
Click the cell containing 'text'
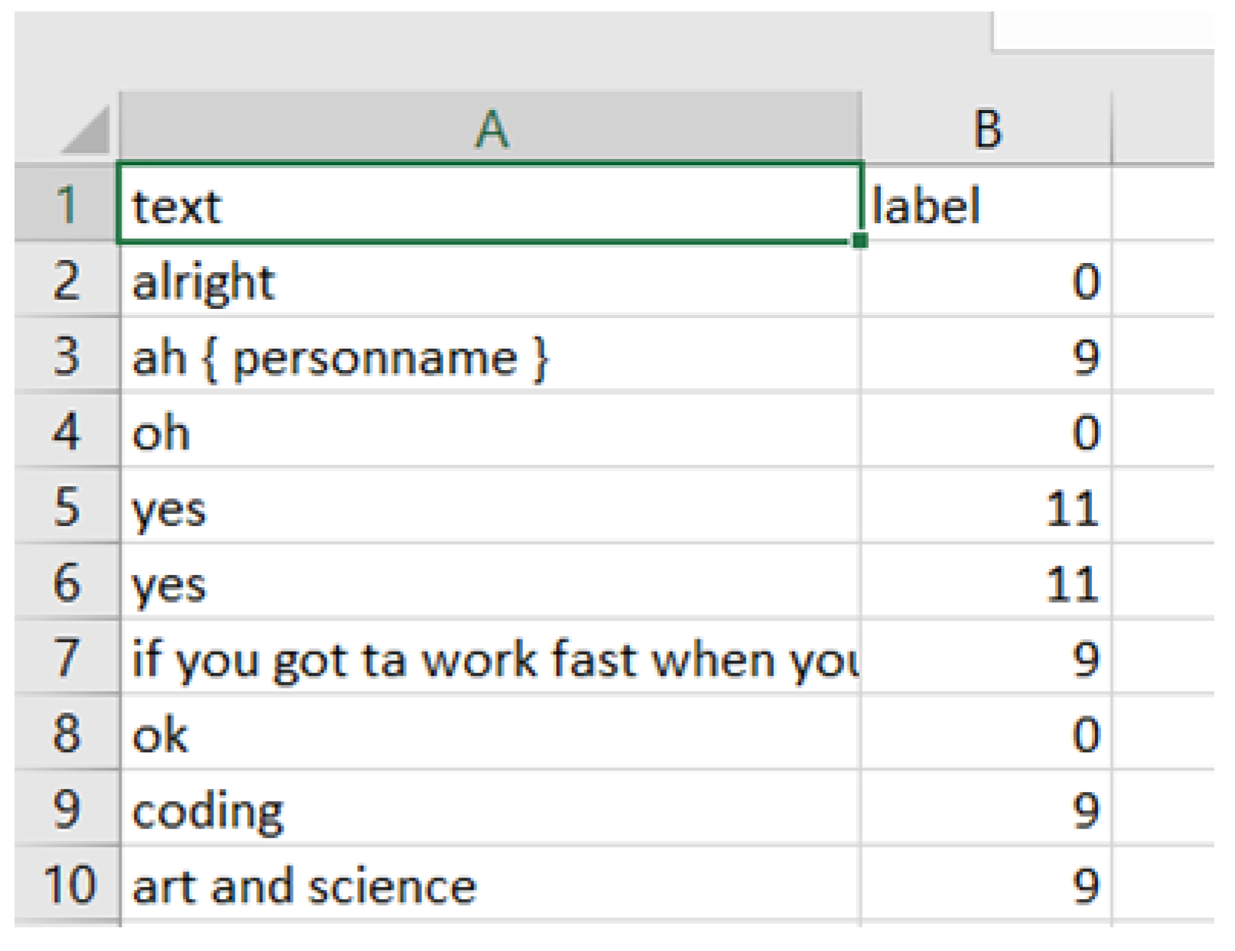point(489,204)
